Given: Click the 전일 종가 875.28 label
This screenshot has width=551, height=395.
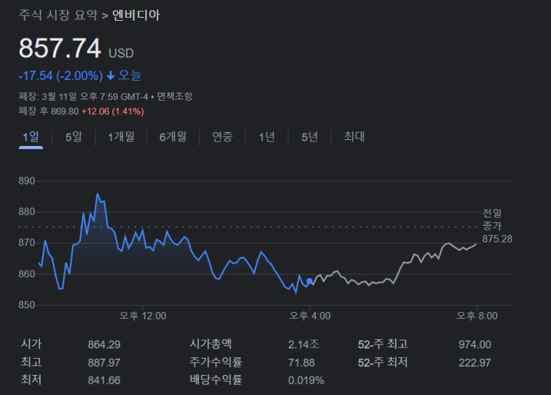Looking at the screenshot, I should click(497, 226).
